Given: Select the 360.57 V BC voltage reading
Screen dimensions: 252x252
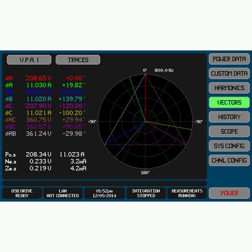Looking at the screenshot, I should click(x=38, y=127).
